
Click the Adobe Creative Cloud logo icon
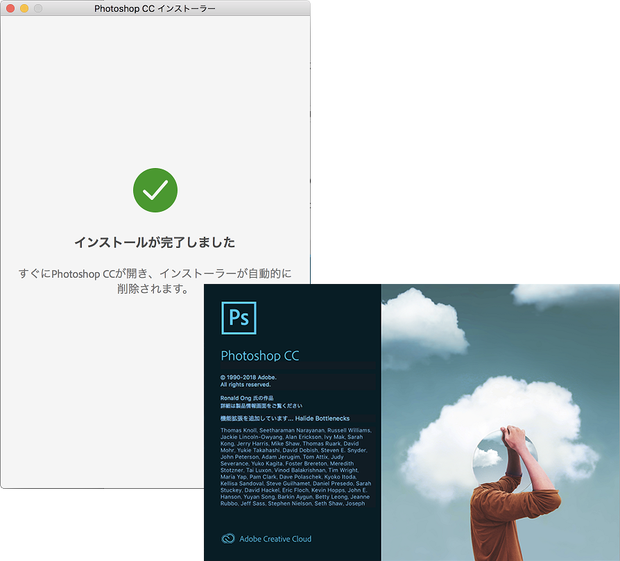[227, 538]
